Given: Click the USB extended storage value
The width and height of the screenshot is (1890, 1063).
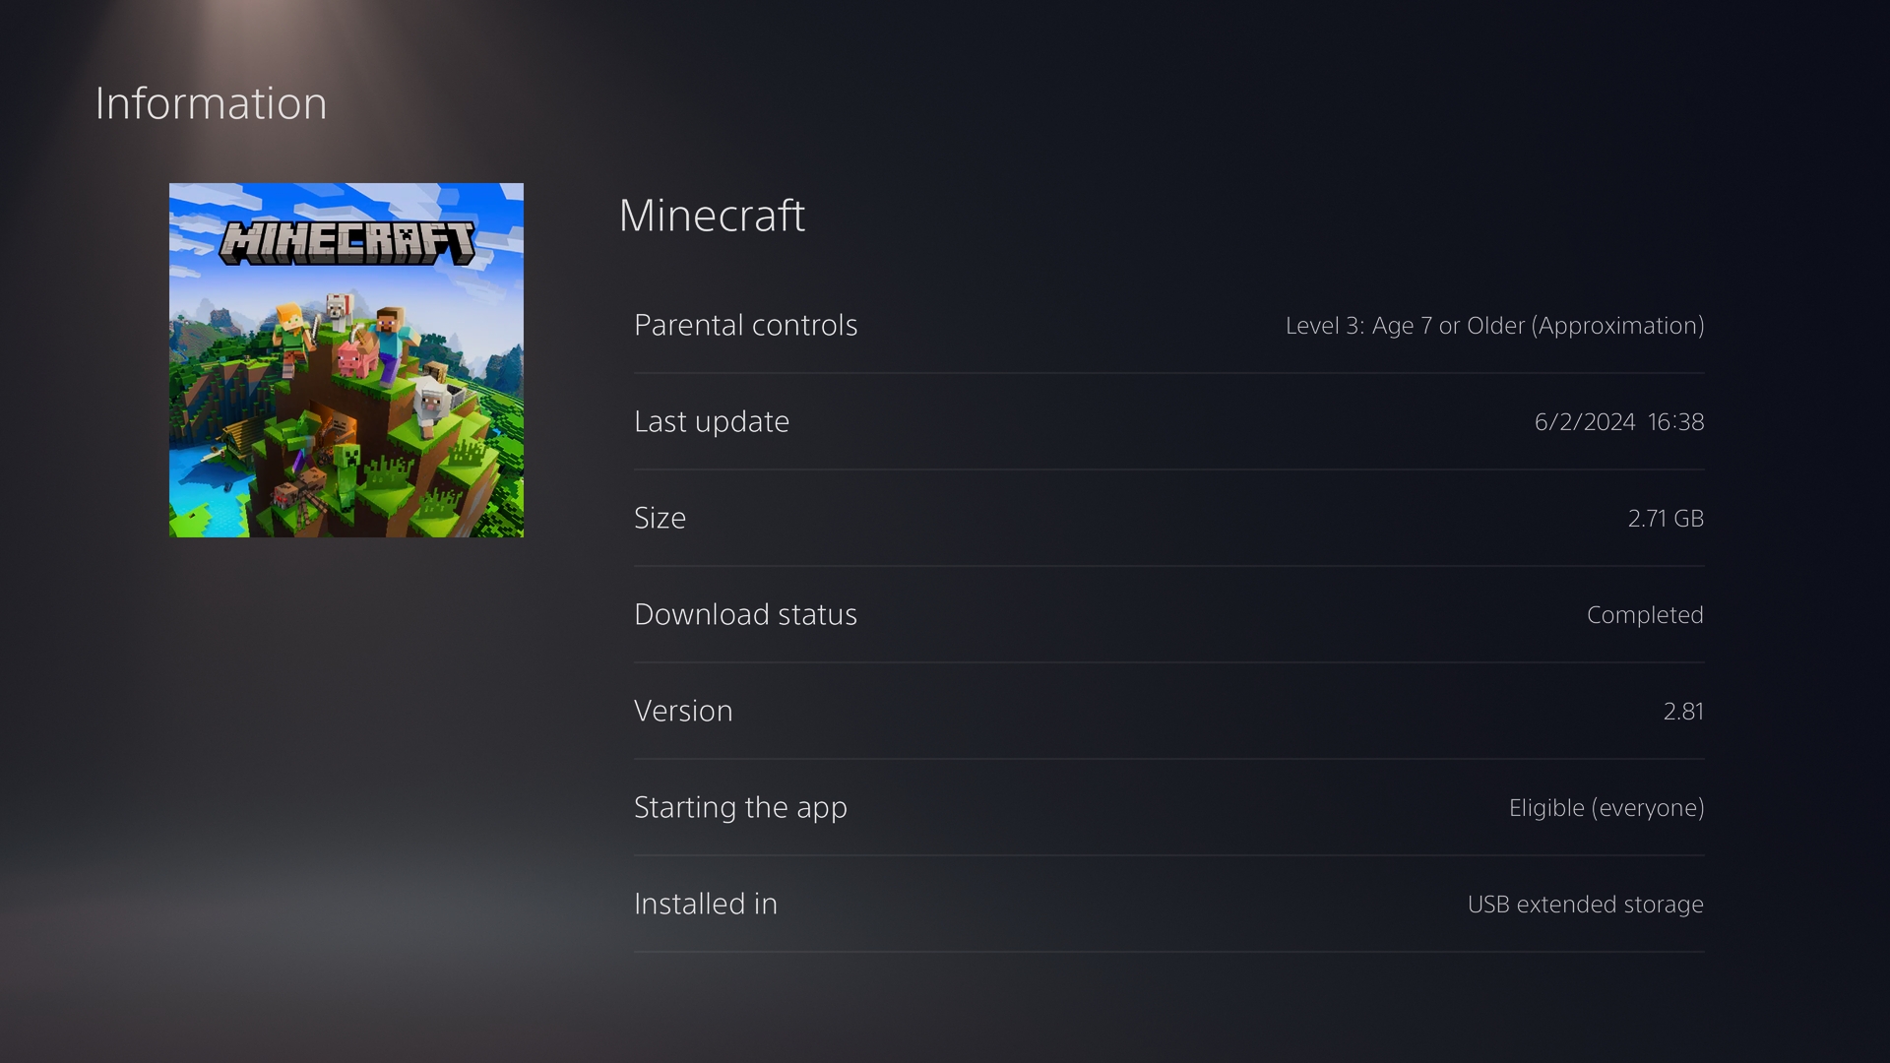Looking at the screenshot, I should pyautogui.click(x=1585, y=905).
